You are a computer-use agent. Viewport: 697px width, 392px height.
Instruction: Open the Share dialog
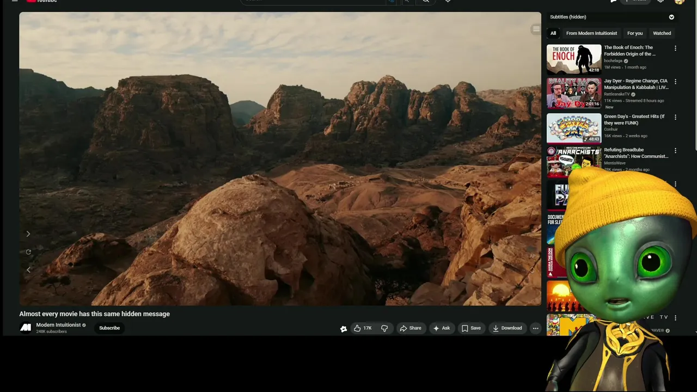(x=411, y=328)
